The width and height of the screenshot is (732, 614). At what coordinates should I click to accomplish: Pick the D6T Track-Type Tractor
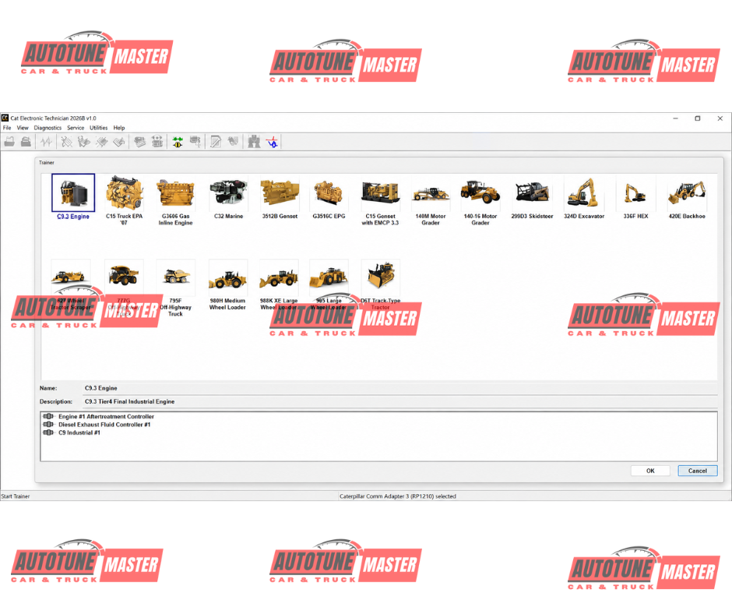pyautogui.click(x=381, y=277)
